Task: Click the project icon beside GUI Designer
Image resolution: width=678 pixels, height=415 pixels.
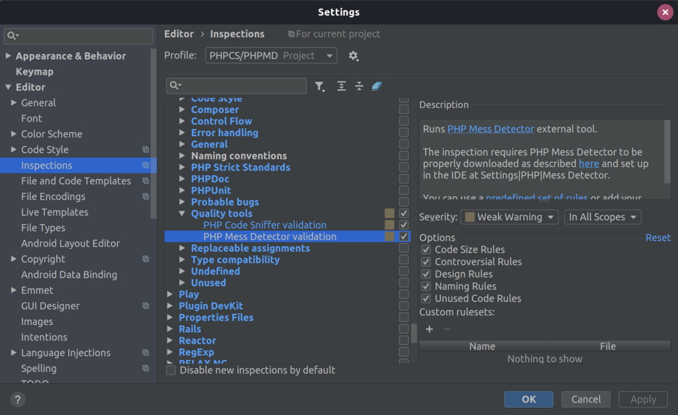Action: [x=146, y=306]
